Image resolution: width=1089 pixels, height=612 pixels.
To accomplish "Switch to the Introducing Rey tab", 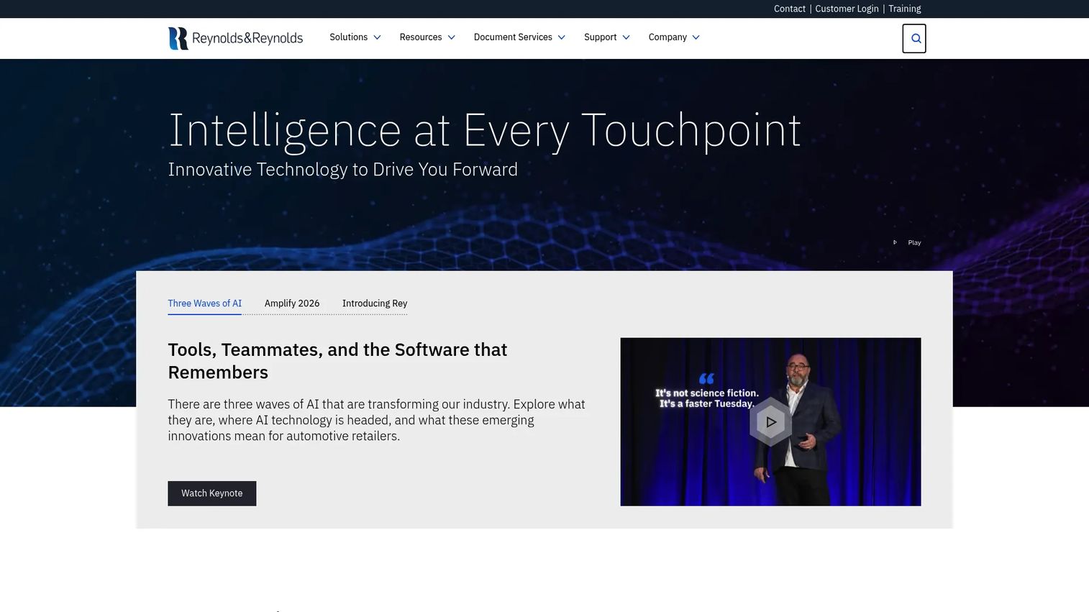I will point(375,303).
